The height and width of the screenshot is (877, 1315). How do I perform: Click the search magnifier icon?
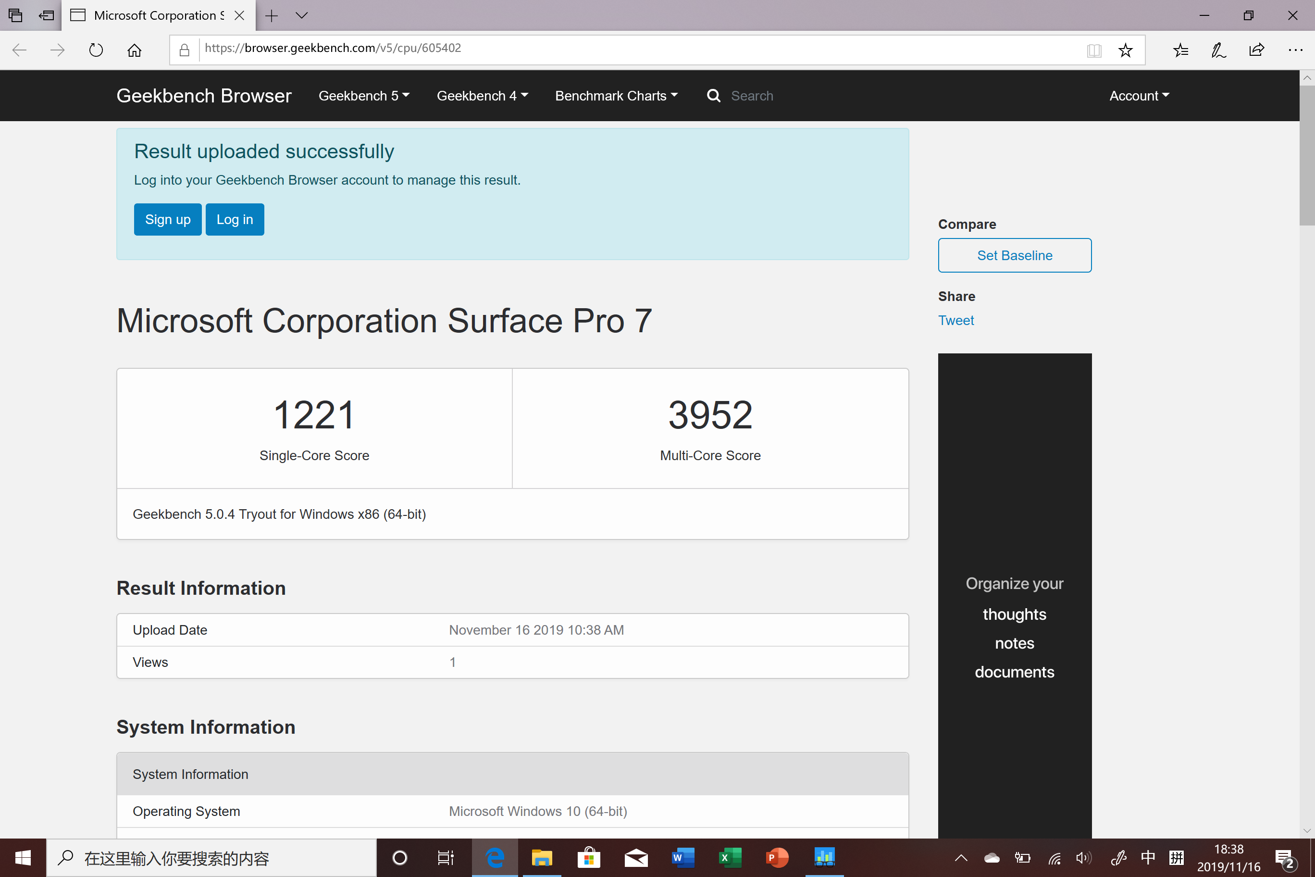(x=713, y=96)
